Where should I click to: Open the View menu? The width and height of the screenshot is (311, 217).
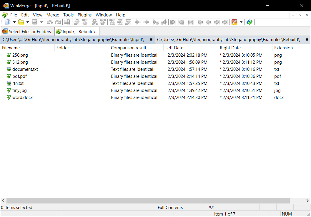point(37,15)
